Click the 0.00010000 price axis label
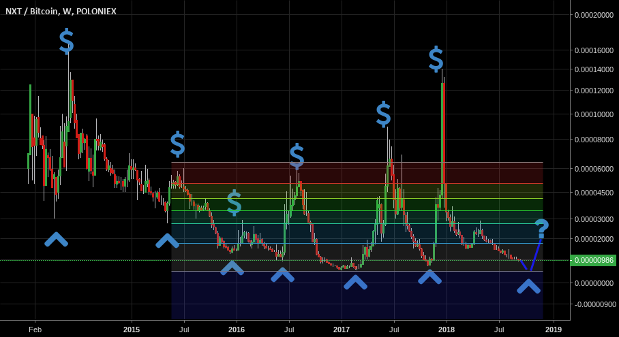 (594, 114)
